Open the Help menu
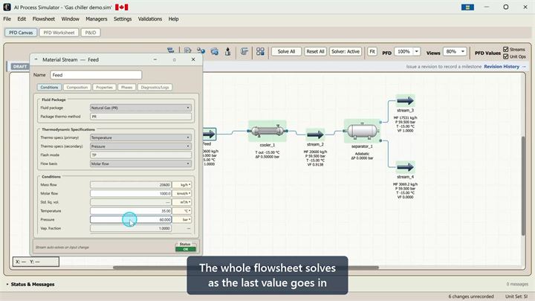 pyautogui.click(x=173, y=19)
